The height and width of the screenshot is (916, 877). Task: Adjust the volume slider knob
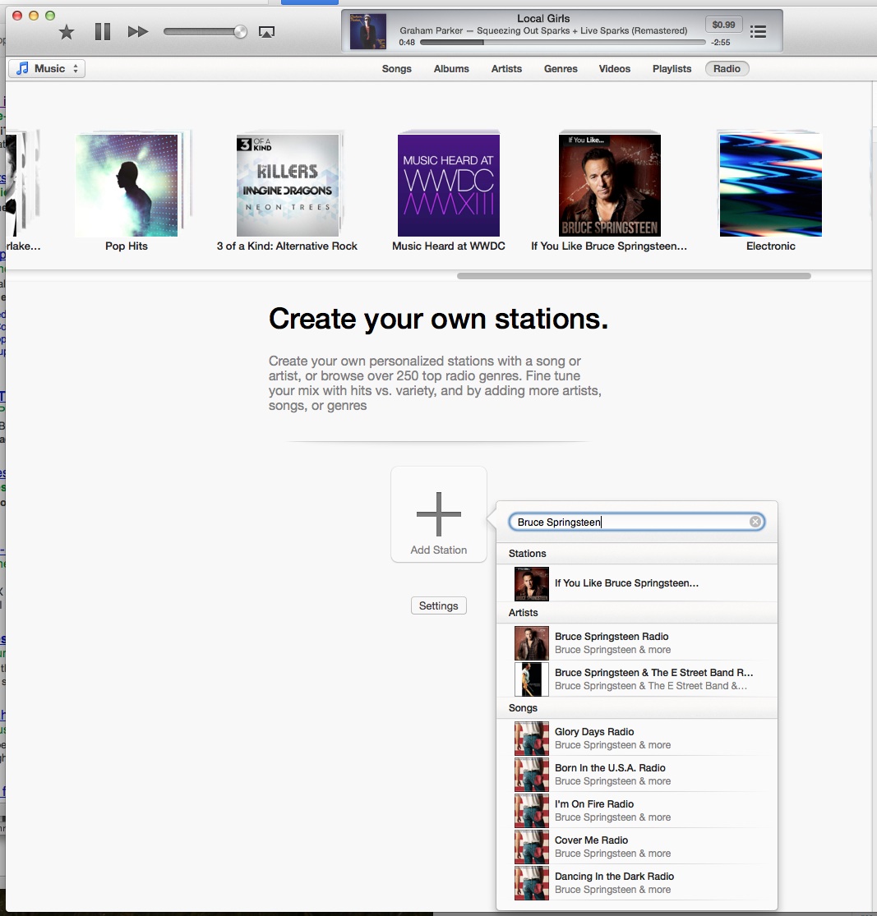(x=240, y=32)
